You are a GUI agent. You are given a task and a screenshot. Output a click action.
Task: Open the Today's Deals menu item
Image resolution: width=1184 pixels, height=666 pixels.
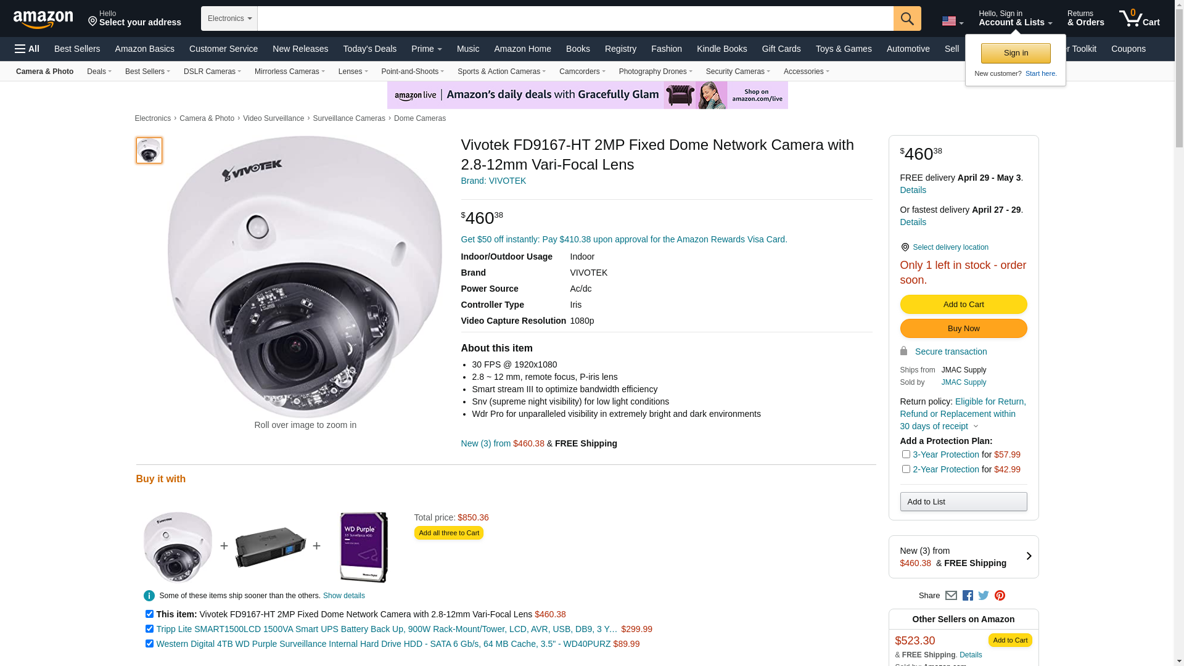tap(369, 49)
